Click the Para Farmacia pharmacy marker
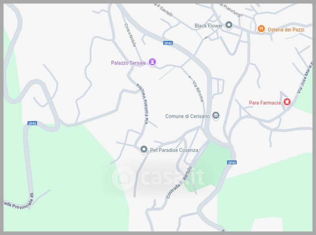316x235 pixels. pyautogui.click(x=287, y=102)
